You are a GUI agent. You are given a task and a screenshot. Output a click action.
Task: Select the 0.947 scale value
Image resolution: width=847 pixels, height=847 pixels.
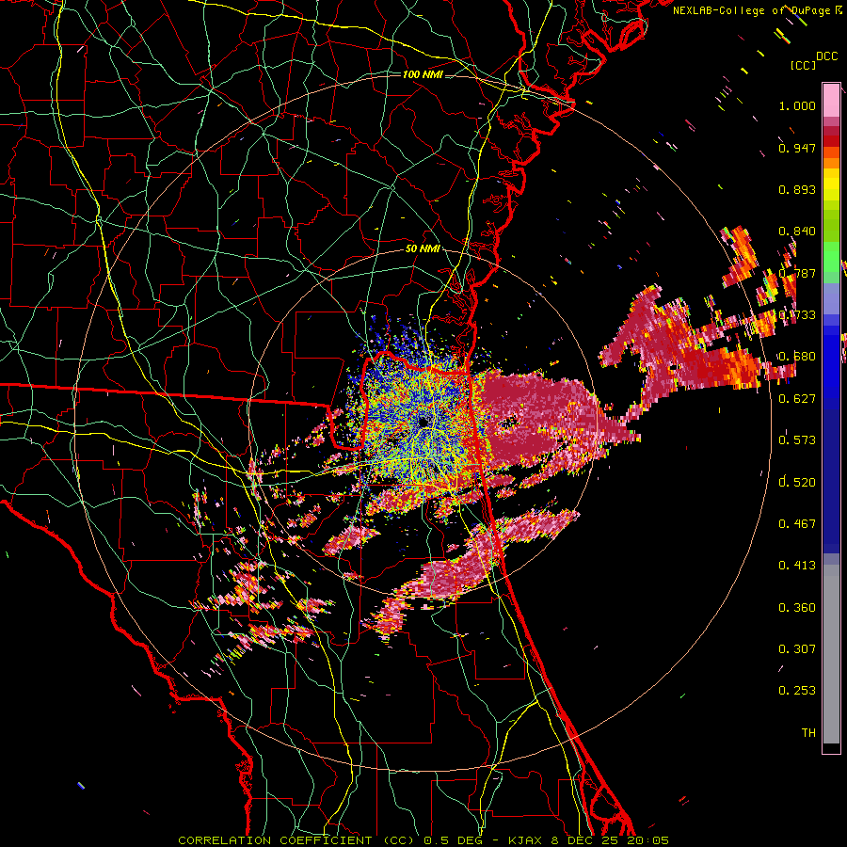point(797,148)
